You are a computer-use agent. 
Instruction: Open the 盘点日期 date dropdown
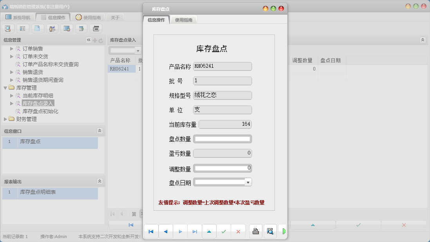249,182
